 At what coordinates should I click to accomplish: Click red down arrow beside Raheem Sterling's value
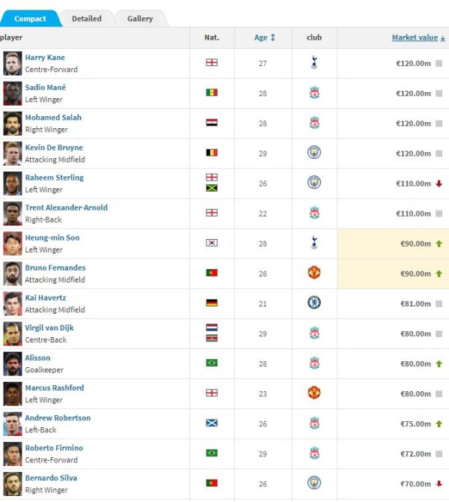pyautogui.click(x=439, y=184)
